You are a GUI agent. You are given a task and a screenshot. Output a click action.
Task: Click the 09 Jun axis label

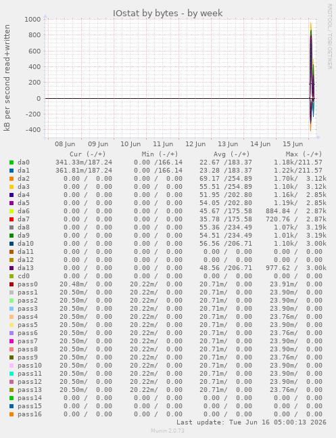[98, 144]
